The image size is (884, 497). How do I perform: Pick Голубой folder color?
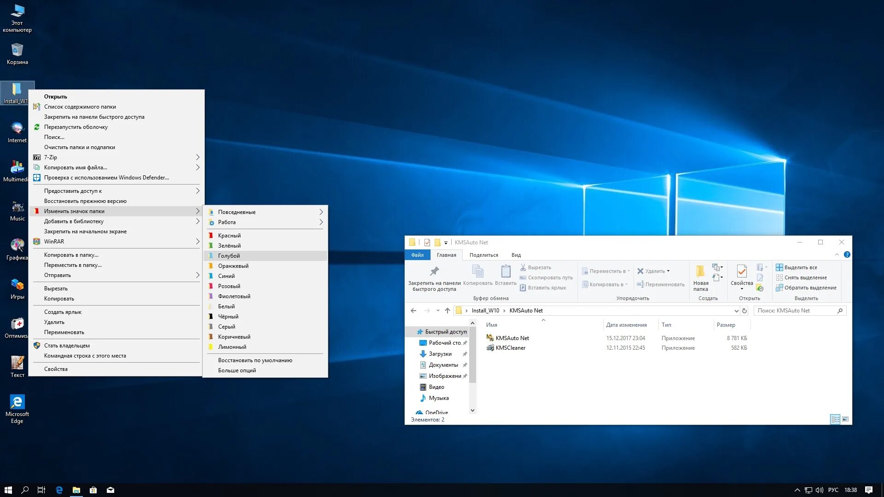click(x=266, y=256)
